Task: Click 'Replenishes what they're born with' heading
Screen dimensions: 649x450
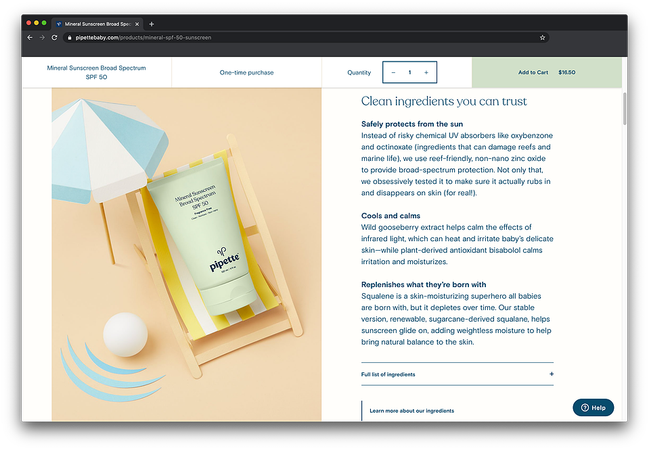Action: 424,284
